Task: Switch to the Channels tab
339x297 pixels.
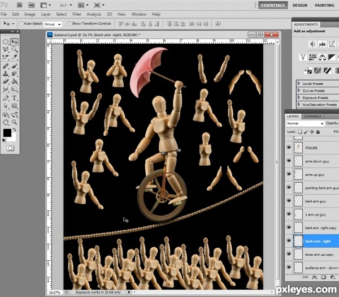Action: tap(312, 116)
